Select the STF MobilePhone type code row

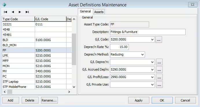(37, 87)
